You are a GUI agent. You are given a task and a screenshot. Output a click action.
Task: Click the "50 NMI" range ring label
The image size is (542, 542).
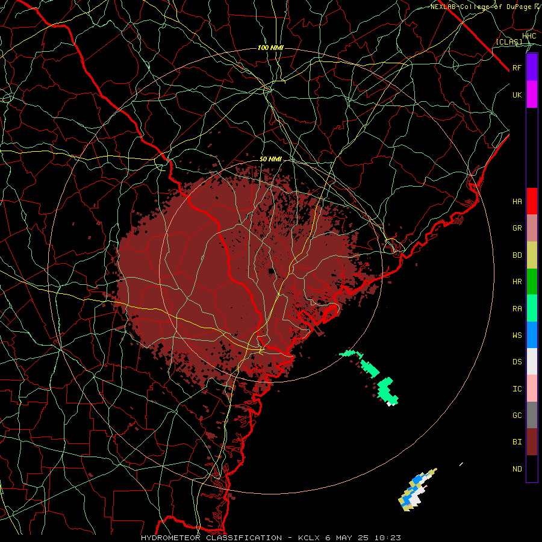(x=270, y=159)
